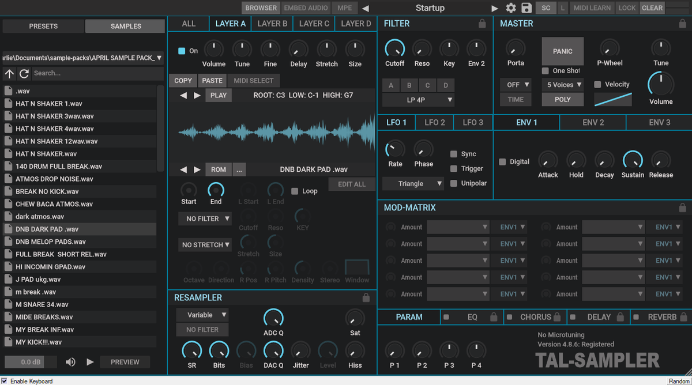692x385 pixels.
Task: Enable the LFO Unipolar checkbox
Action: 453,183
